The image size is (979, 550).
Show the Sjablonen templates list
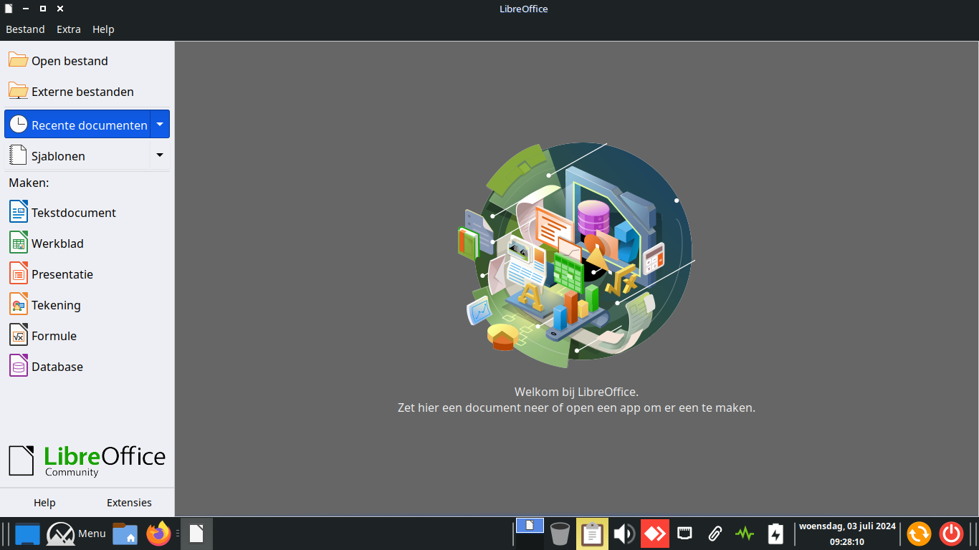point(59,155)
